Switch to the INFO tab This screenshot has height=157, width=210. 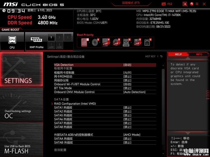(x=199, y=54)
